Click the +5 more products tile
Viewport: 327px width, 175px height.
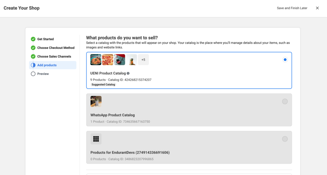143,60
